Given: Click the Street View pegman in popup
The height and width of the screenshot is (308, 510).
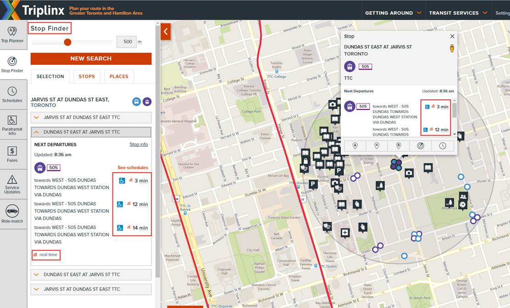Looking at the screenshot, I should 452,49.
